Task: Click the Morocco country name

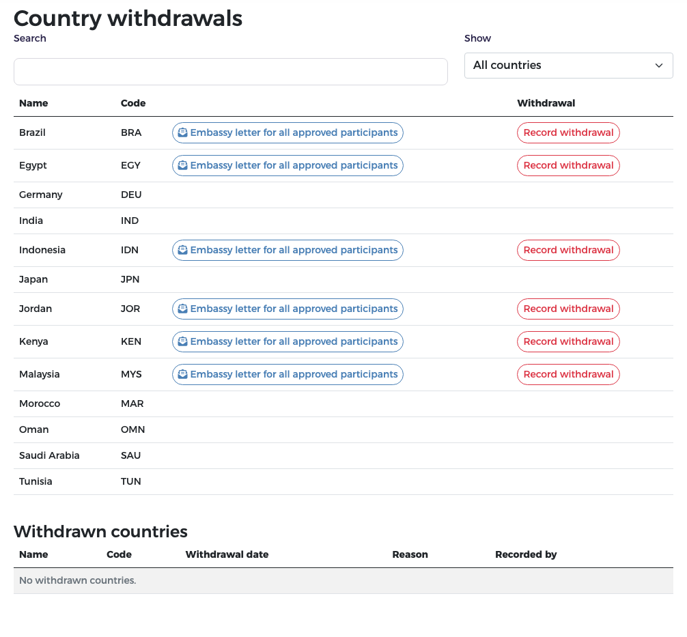Action: tap(40, 404)
